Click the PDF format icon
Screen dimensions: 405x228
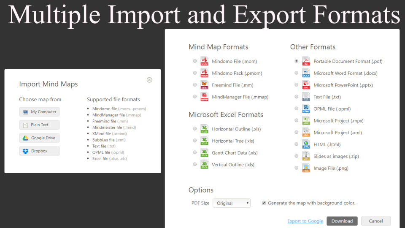306,61
